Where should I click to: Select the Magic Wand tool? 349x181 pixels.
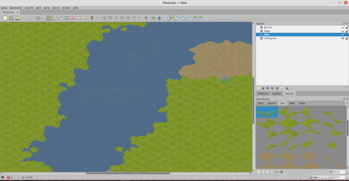pyautogui.click(x=85, y=18)
